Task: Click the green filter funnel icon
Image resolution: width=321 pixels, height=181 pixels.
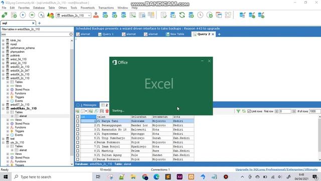Action: tap(238, 111)
